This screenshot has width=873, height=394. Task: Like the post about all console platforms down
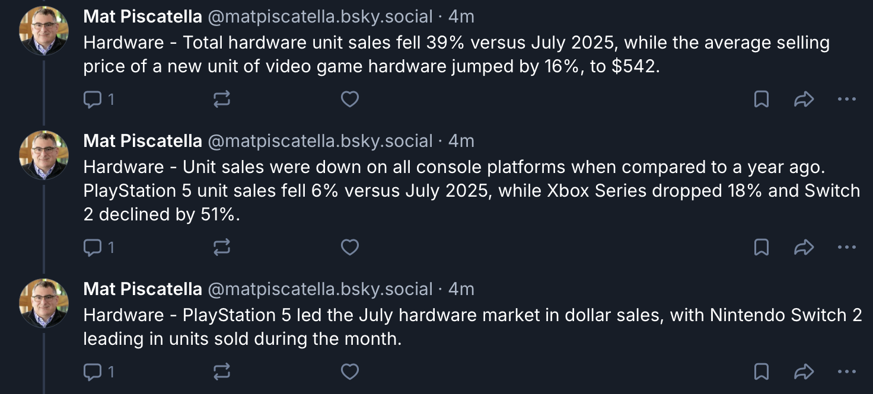point(350,247)
